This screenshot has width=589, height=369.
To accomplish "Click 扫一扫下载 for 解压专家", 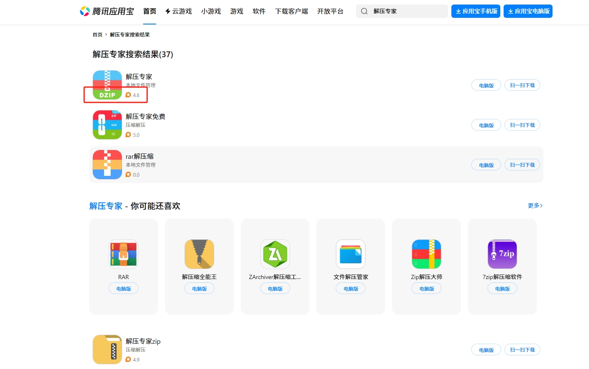I will 522,85.
